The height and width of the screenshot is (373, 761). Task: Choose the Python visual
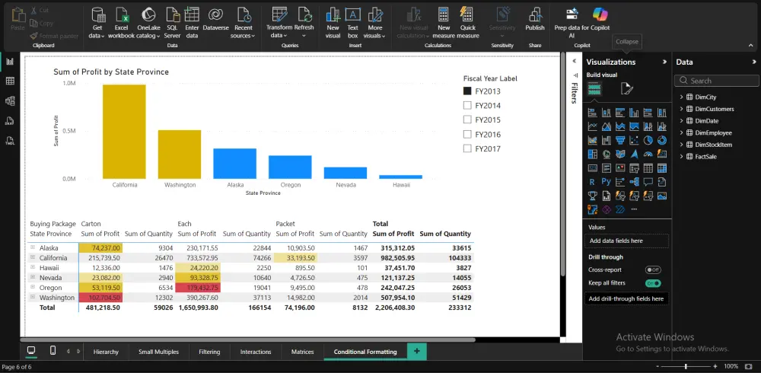pyautogui.click(x=606, y=182)
